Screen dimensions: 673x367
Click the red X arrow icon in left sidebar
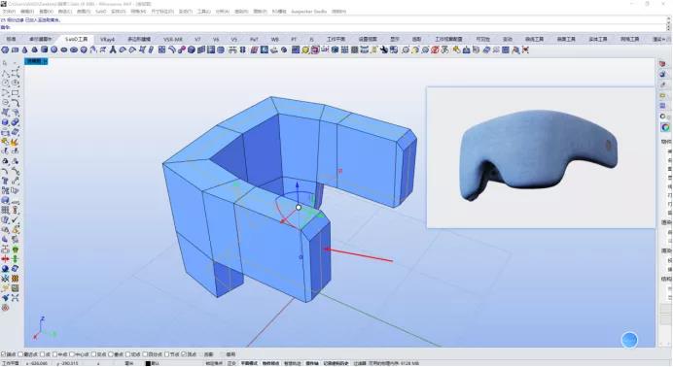5,259
